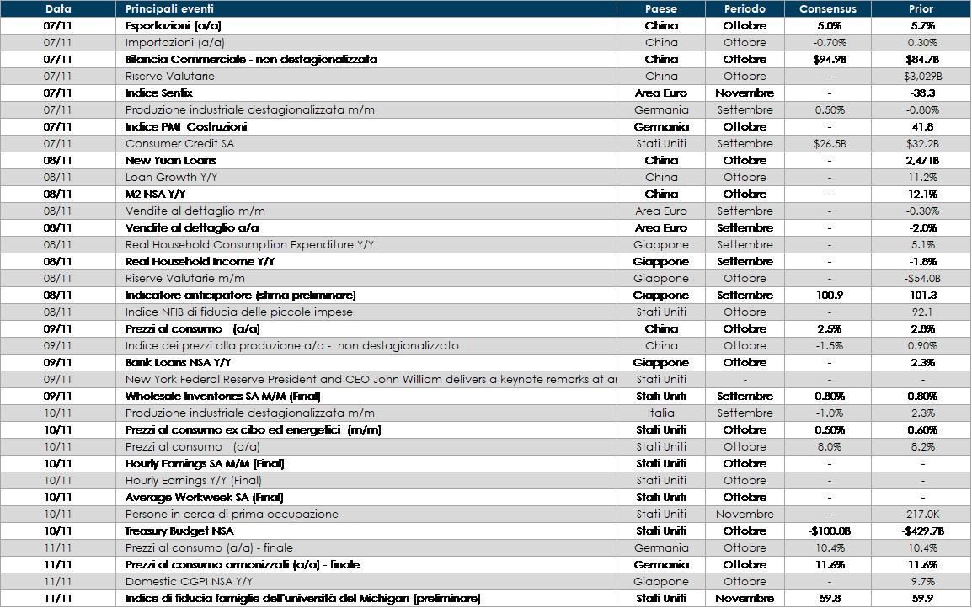Select the 8.0% consensus for Prezzi al consumo
972x608 pixels.
[x=828, y=447]
